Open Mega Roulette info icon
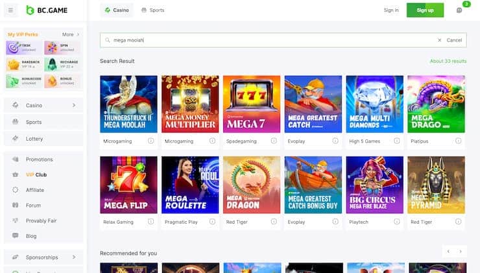Screen dimensions: 480x273 (x=213, y=222)
